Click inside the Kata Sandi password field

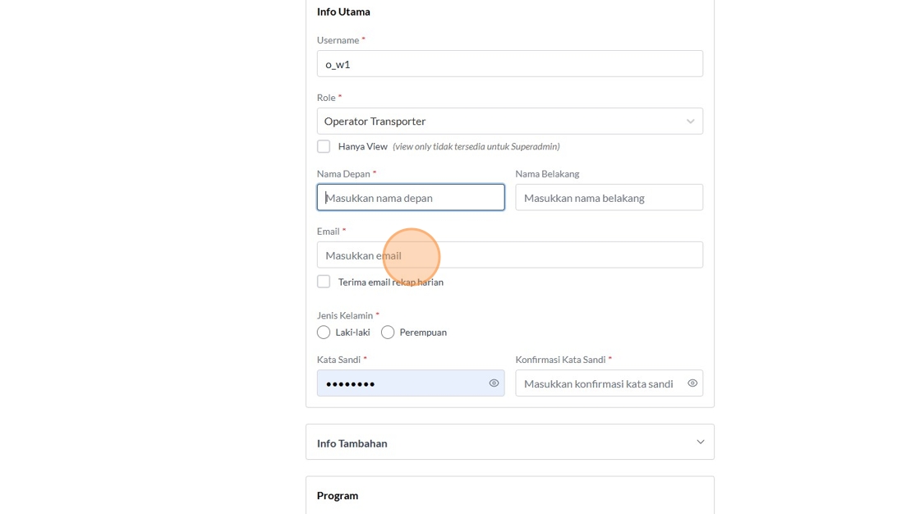[402, 383]
